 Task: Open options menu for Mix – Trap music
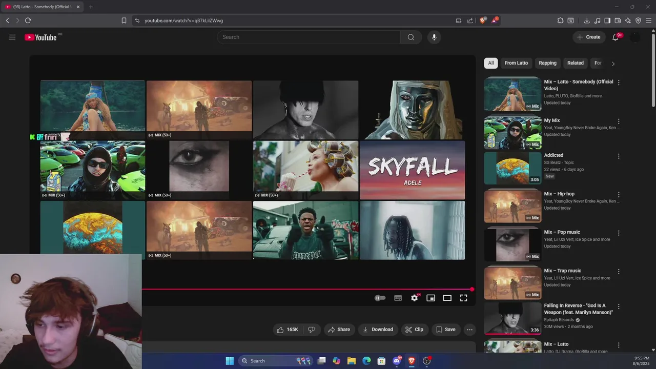click(x=619, y=272)
